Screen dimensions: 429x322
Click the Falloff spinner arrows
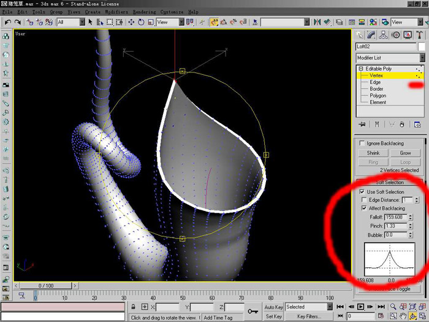[411, 217]
